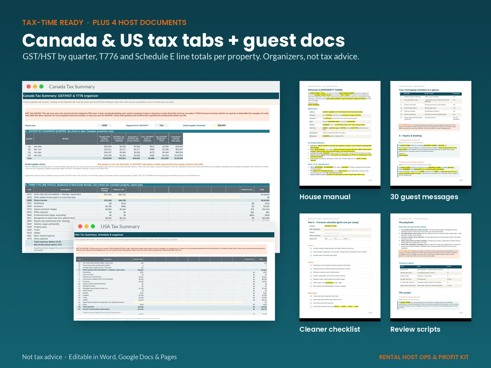Click the 'Canada Tax Summary' window title
Screen dimensions: 491x368
72,87
